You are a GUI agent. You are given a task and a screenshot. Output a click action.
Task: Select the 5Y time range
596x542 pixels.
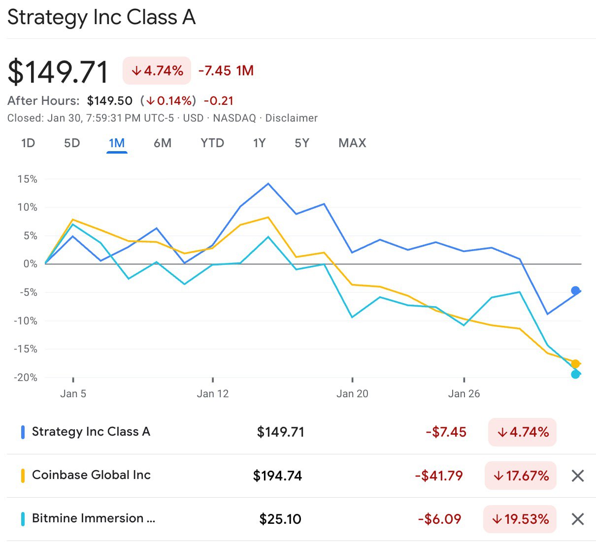302,143
